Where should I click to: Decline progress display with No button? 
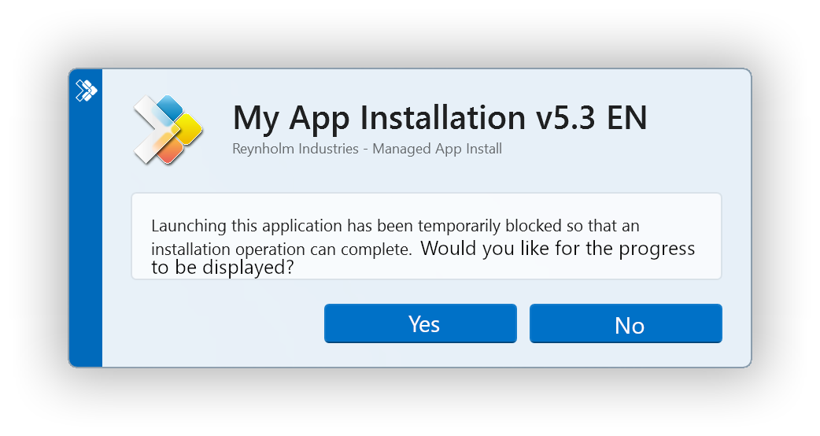tap(626, 323)
